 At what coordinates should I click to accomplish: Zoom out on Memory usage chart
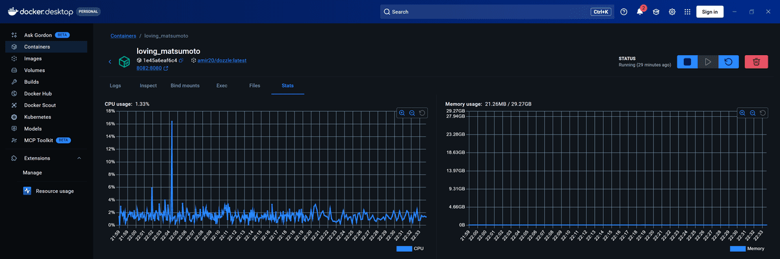(753, 113)
